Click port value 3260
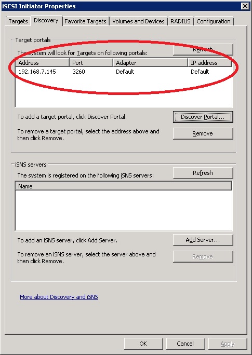The height and width of the screenshot is (355, 252). pos(78,72)
